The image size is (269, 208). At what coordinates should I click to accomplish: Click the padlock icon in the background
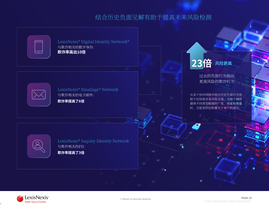coord(196,126)
